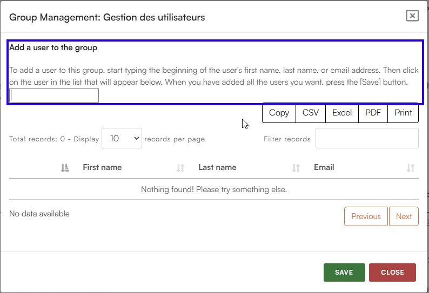Viewport: 429px width, 293px height.
Task: Go to the Next page of records
Action: pyautogui.click(x=404, y=216)
